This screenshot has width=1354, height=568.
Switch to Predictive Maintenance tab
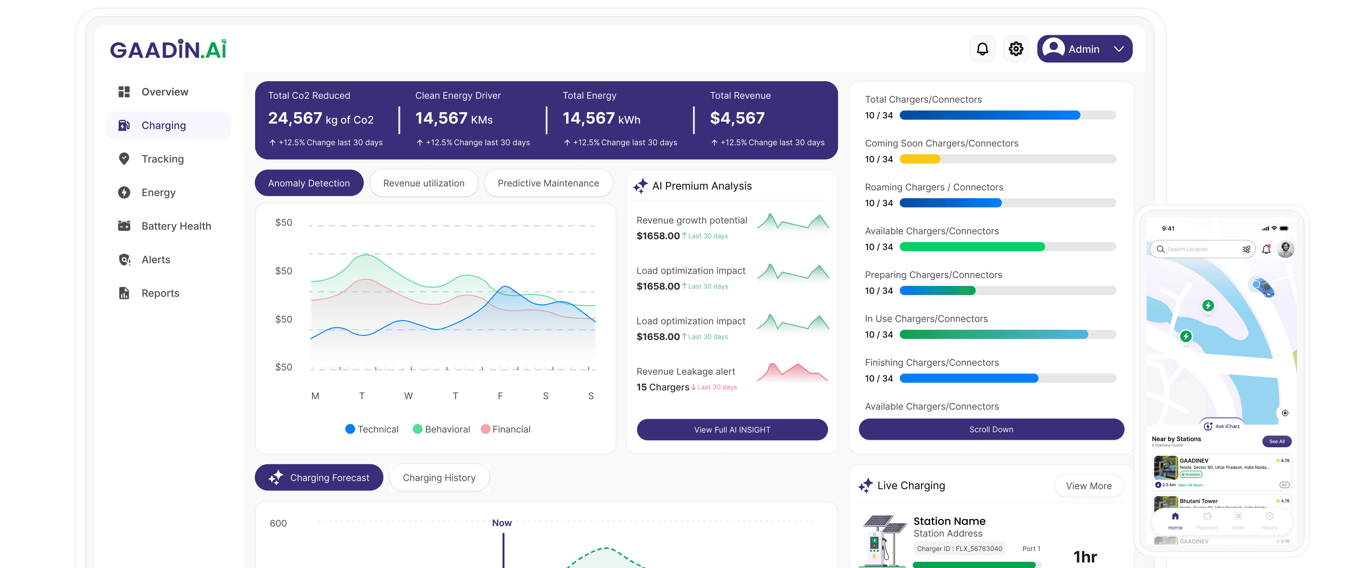tap(548, 183)
